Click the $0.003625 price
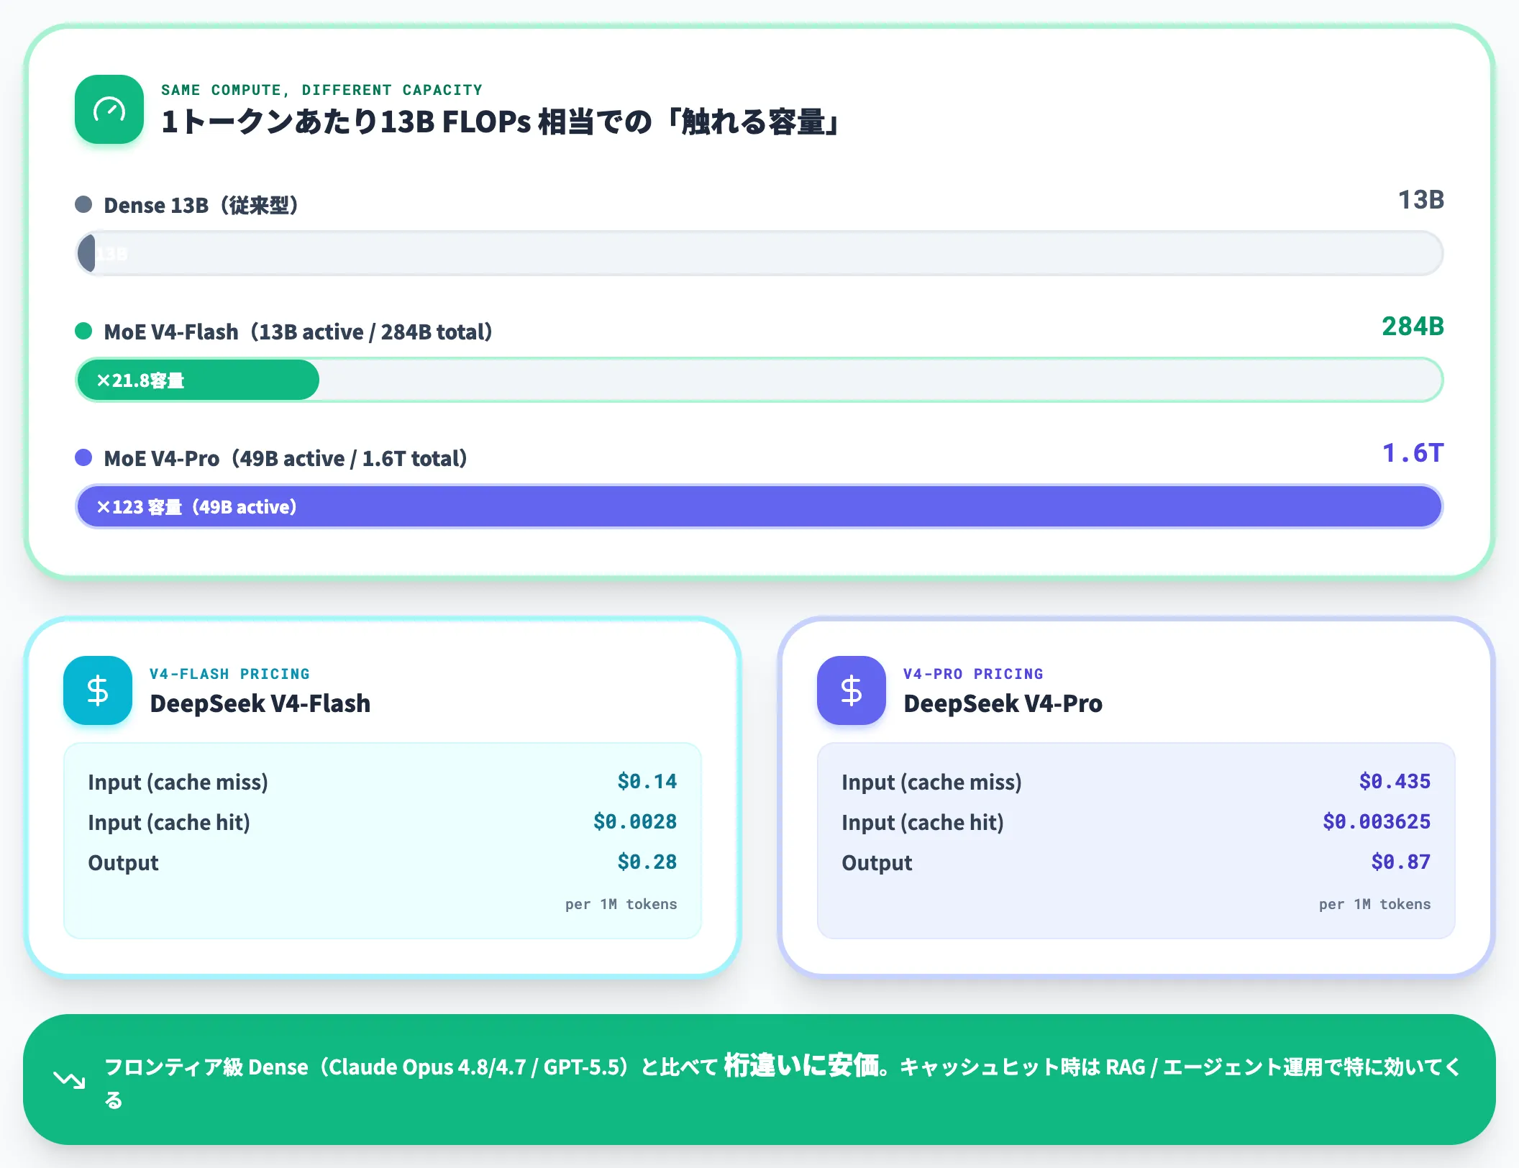The width and height of the screenshot is (1519, 1168). [x=1377, y=821]
